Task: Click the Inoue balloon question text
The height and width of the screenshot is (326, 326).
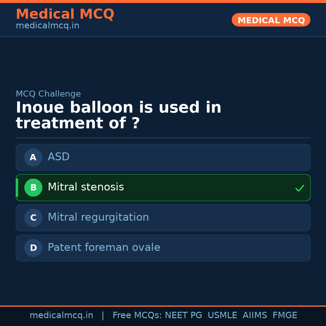Action: (118, 116)
